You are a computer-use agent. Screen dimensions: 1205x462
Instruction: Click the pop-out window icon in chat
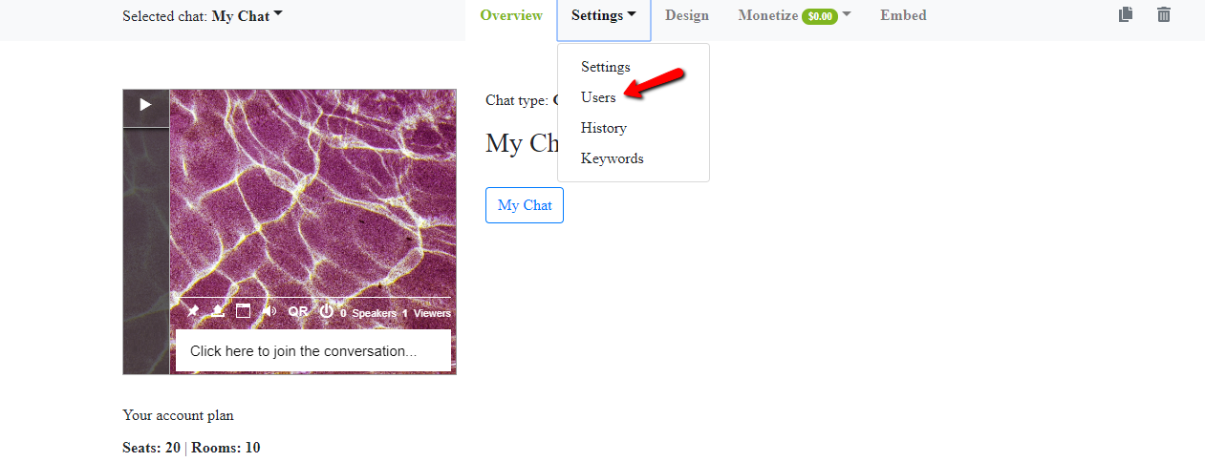click(x=243, y=311)
